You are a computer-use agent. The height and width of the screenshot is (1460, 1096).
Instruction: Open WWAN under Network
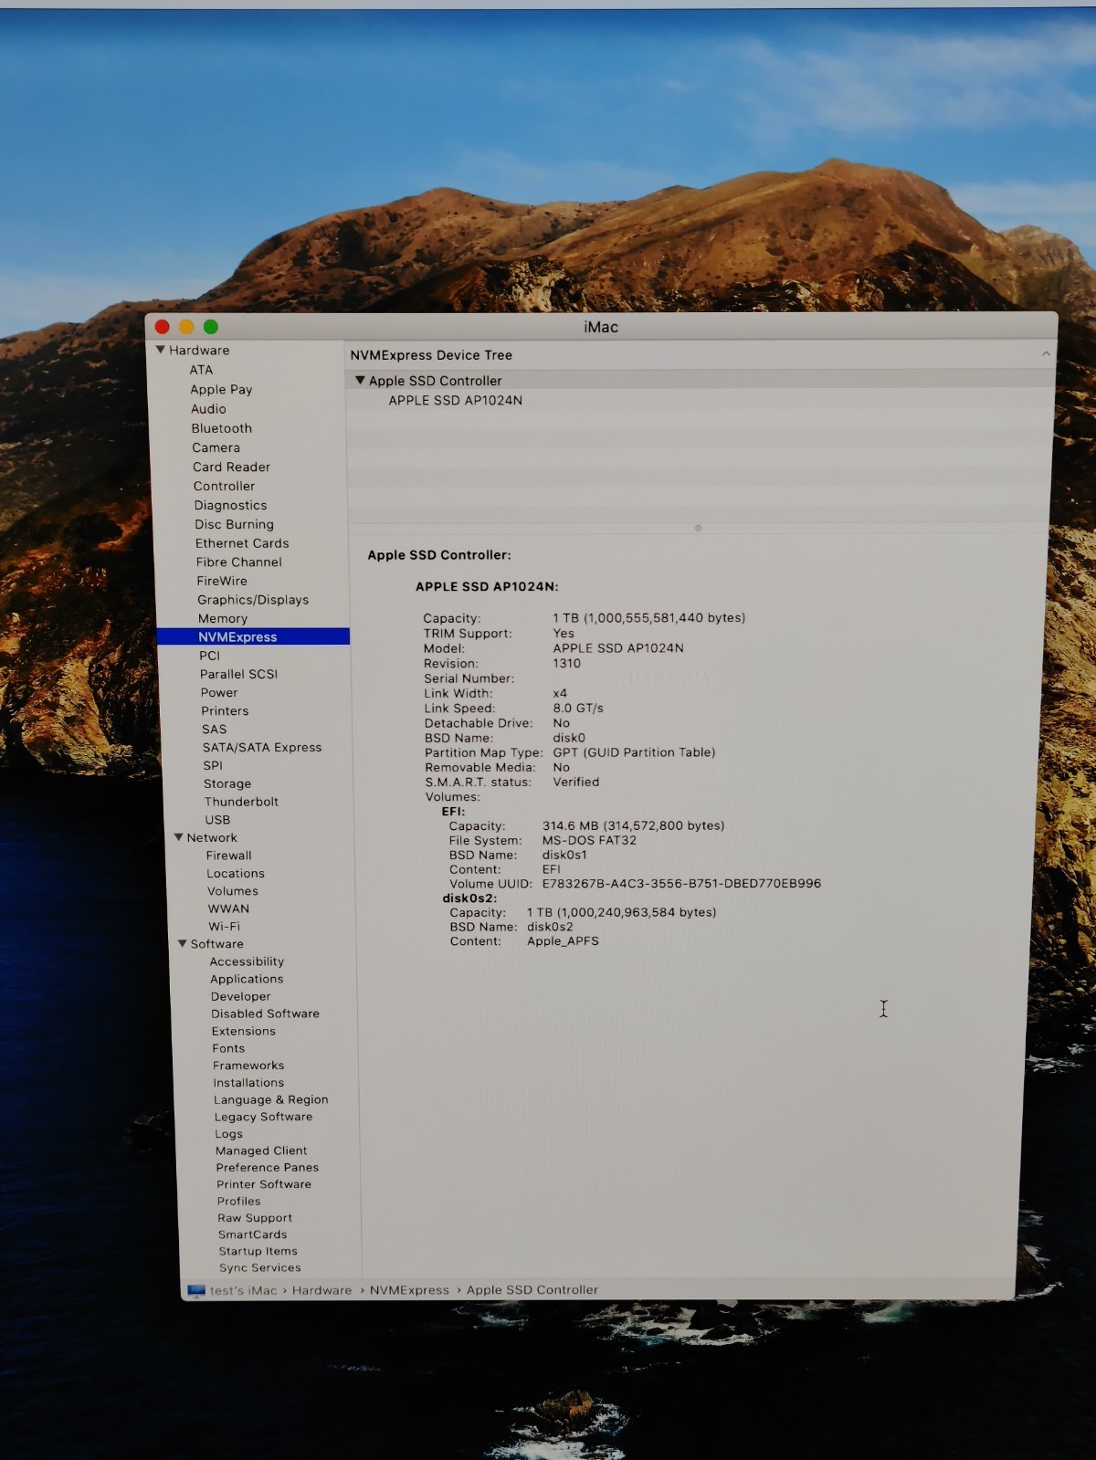click(x=228, y=909)
